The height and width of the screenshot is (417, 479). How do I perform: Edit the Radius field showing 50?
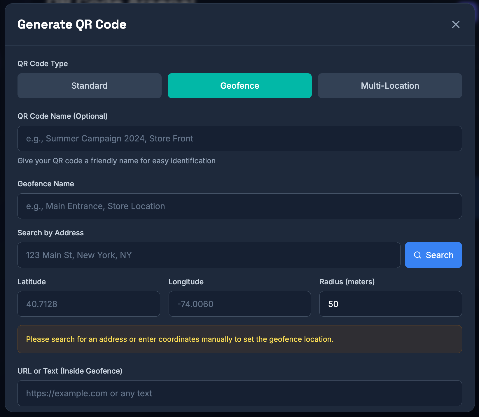390,304
